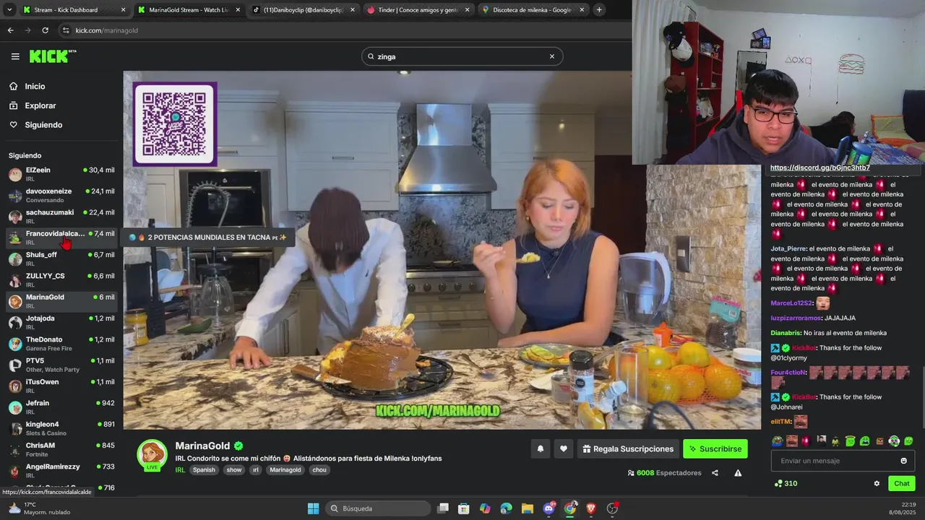925x520 pixels.
Task: Open Microsoft Edge from the taskbar
Action: click(x=506, y=508)
